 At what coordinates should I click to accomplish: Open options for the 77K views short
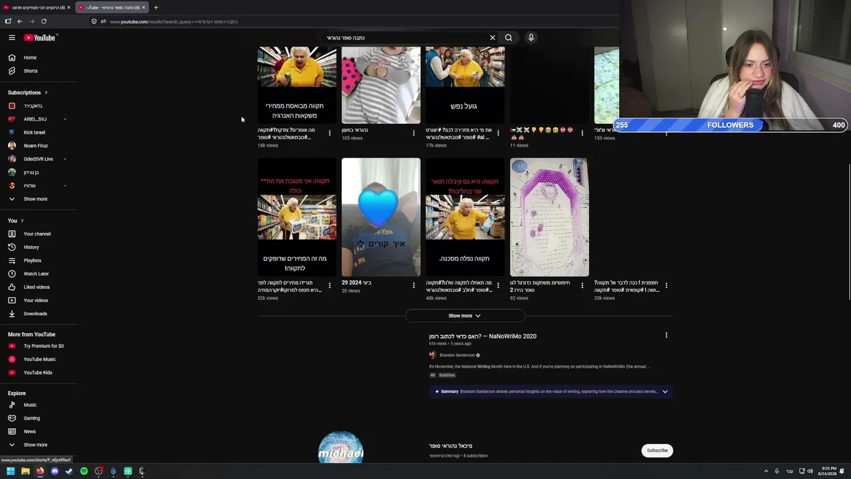click(x=498, y=133)
